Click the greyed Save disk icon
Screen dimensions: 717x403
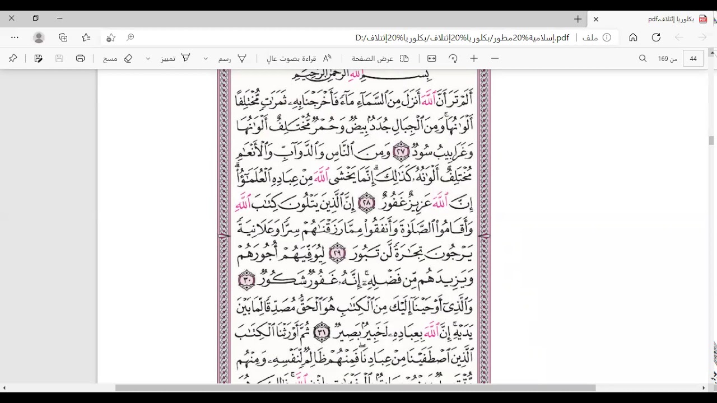pyautogui.click(x=59, y=58)
